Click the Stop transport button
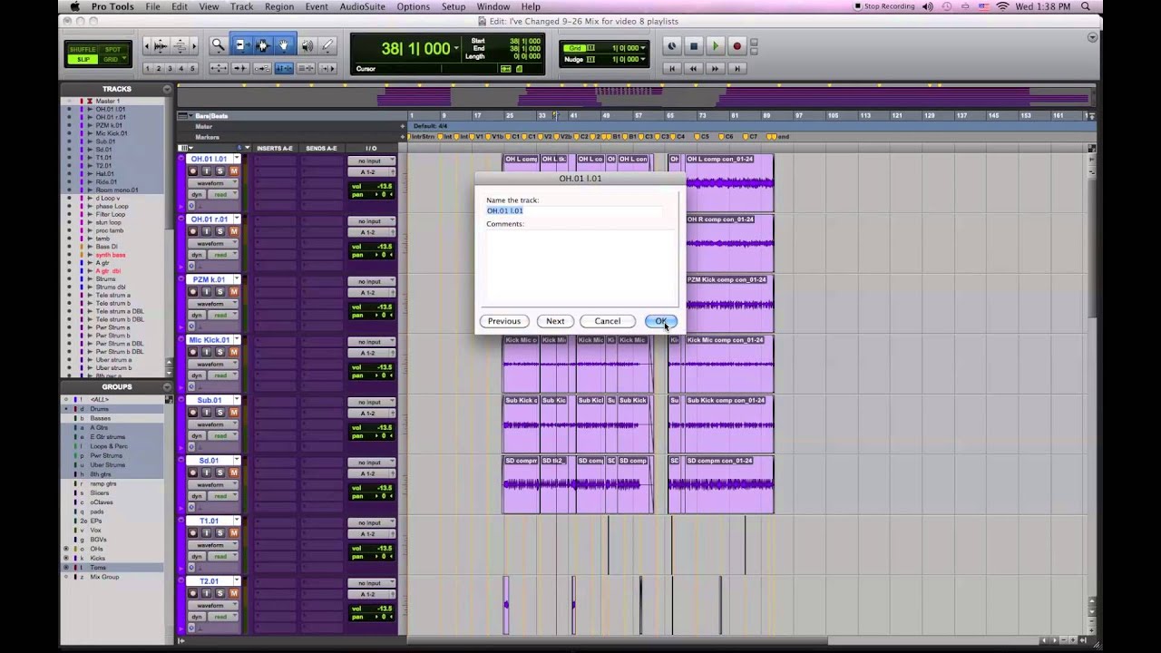 [694, 46]
